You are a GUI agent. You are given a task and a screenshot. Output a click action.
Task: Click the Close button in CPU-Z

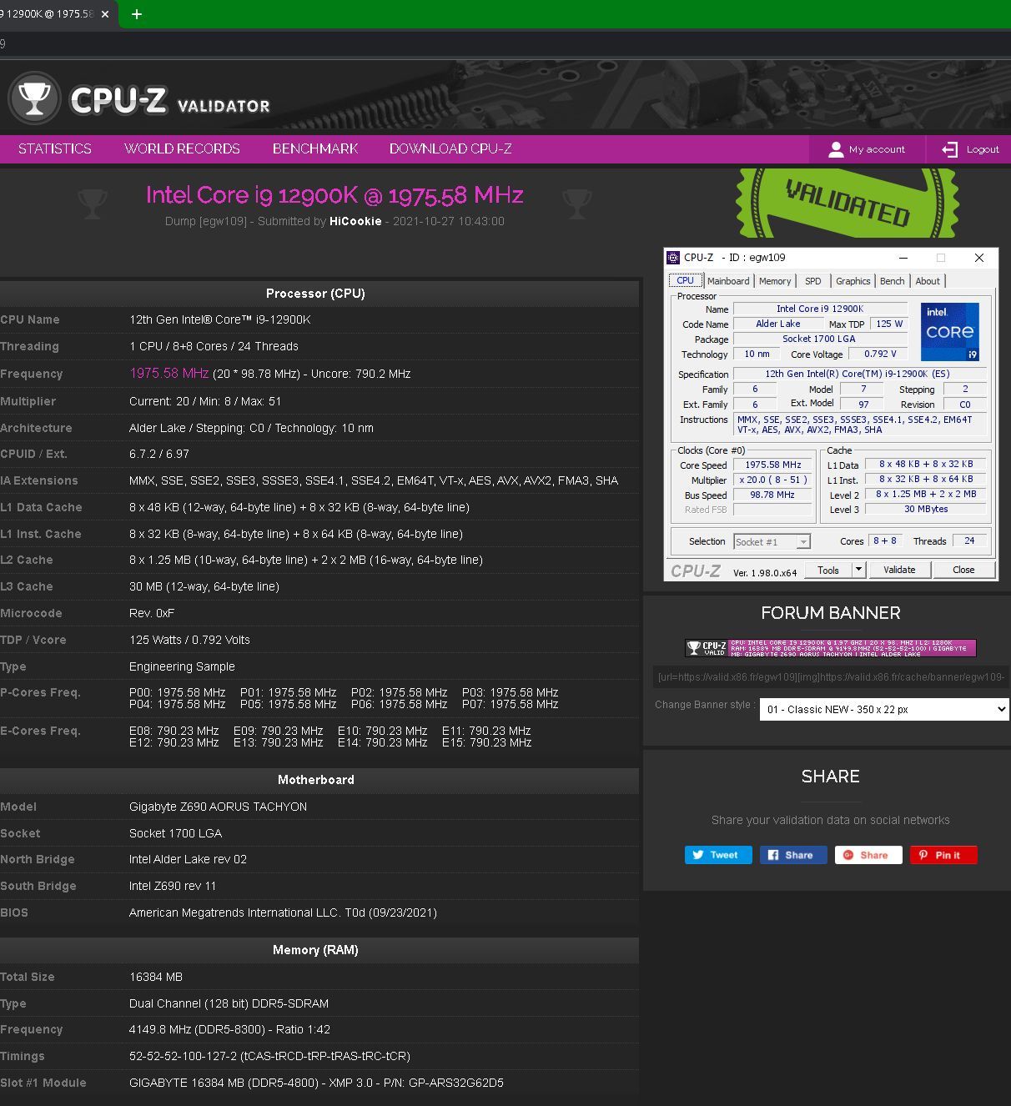[x=963, y=570]
